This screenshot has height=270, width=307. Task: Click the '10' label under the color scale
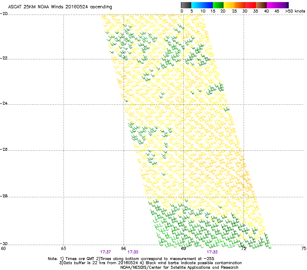[203, 11]
